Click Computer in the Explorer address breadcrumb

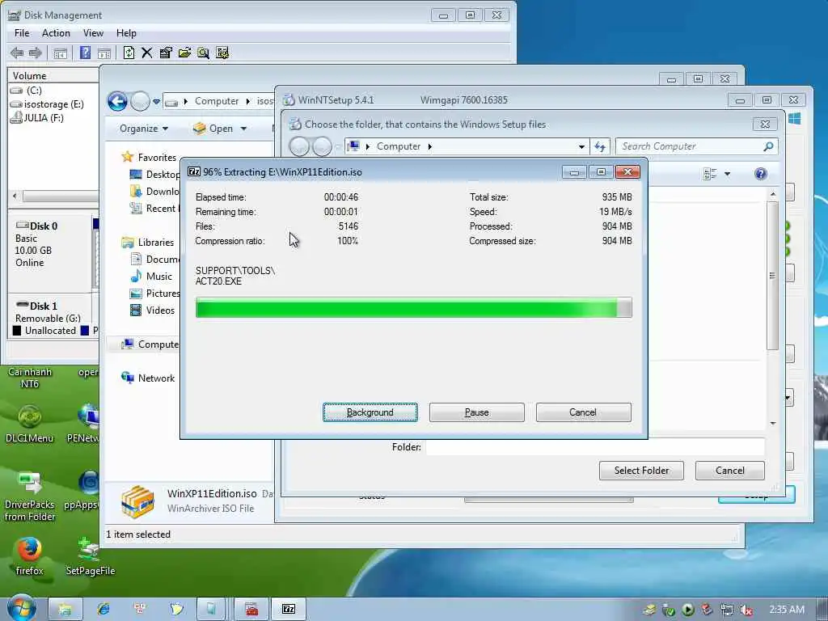(217, 101)
